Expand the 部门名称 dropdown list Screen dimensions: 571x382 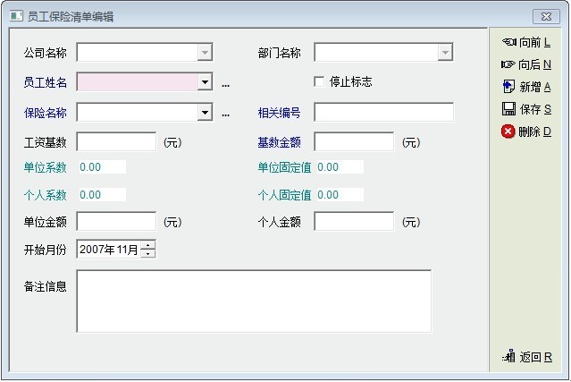tap(445, 53)
